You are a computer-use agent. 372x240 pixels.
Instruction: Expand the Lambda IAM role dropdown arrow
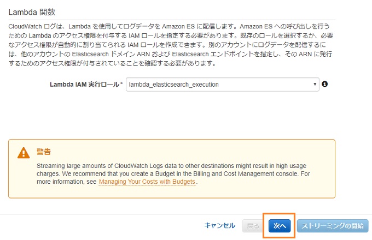(315, 84)
